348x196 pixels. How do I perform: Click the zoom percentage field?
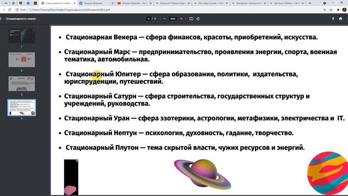click(173, 19)
